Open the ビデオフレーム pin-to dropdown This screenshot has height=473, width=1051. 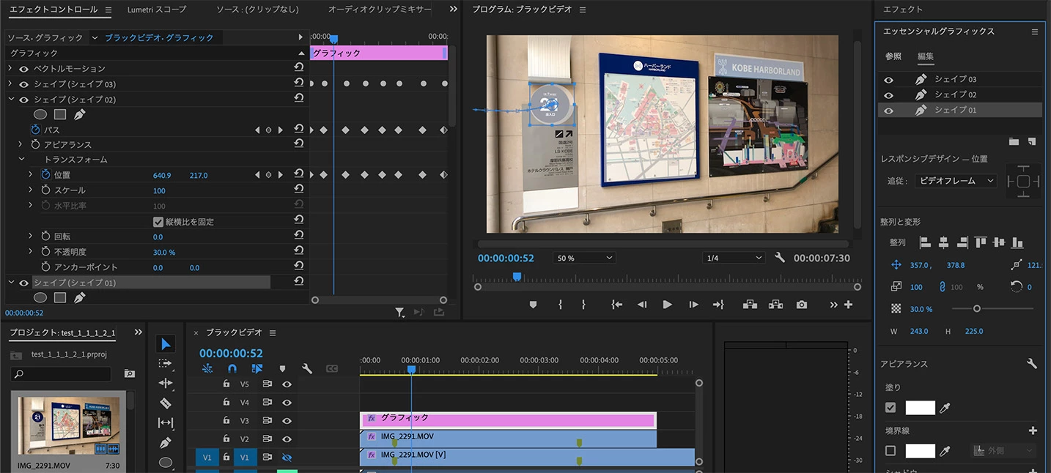coord(956,181)
